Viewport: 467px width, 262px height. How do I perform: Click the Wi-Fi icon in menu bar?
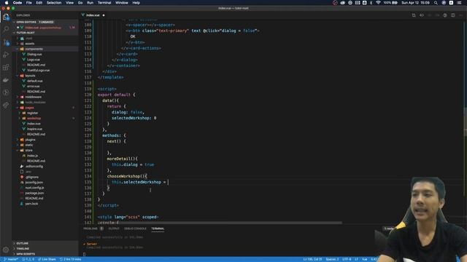pyautogui.click(x=378, y=3)
